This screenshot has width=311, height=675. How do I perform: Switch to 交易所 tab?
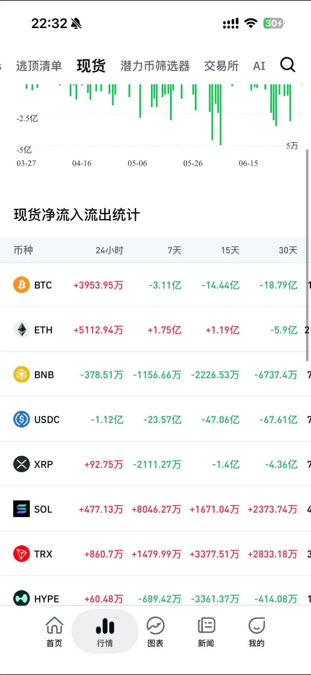pos(221,66)
